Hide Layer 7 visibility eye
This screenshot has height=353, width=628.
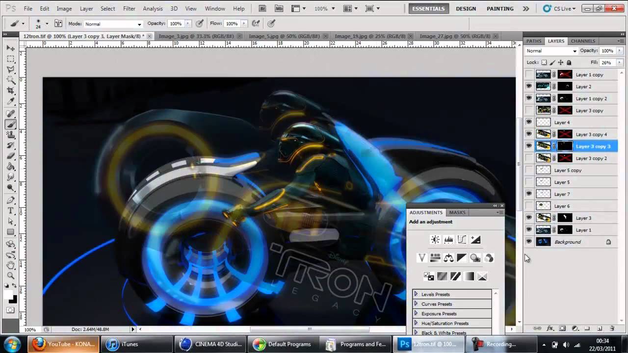click(x=529, y=194)
